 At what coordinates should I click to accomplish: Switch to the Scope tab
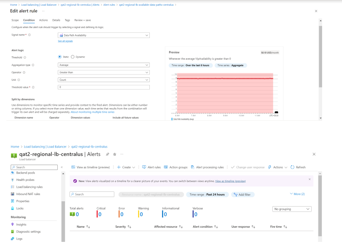coord(15,20)
